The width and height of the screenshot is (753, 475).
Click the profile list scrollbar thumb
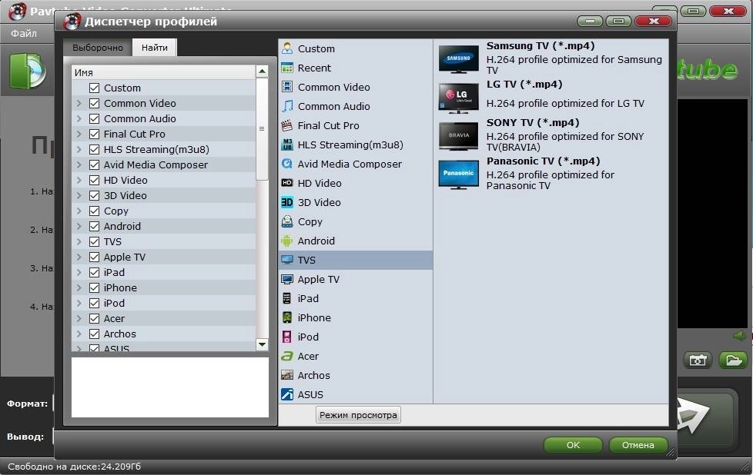point(262,128)
